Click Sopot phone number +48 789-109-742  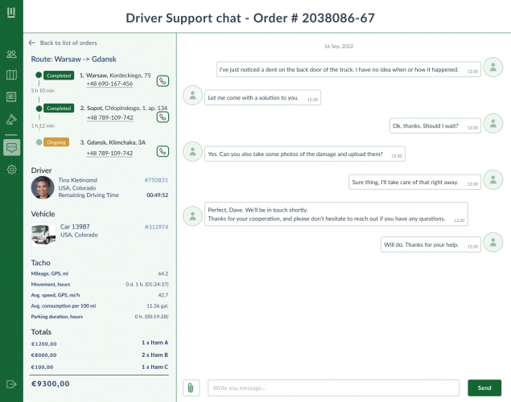(x=110, y=117)
